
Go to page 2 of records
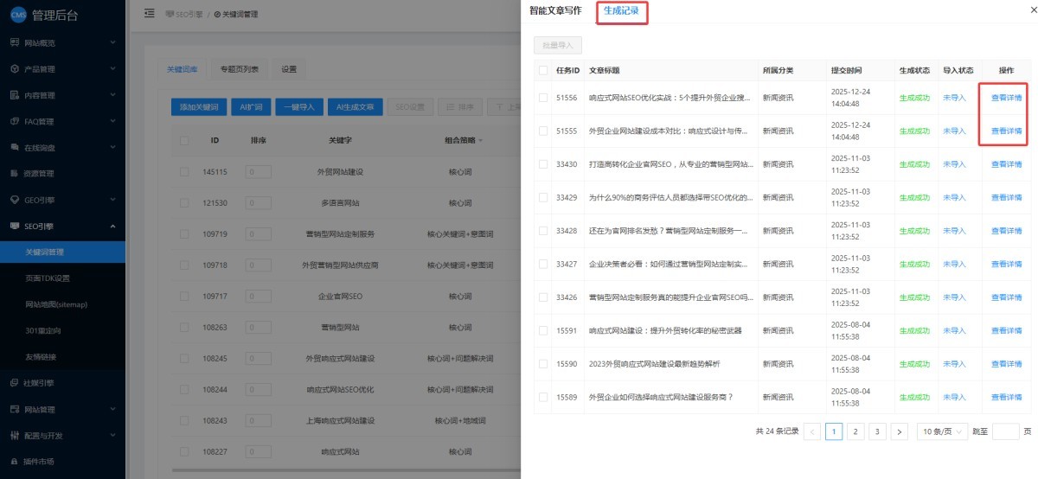coord(855,431)
